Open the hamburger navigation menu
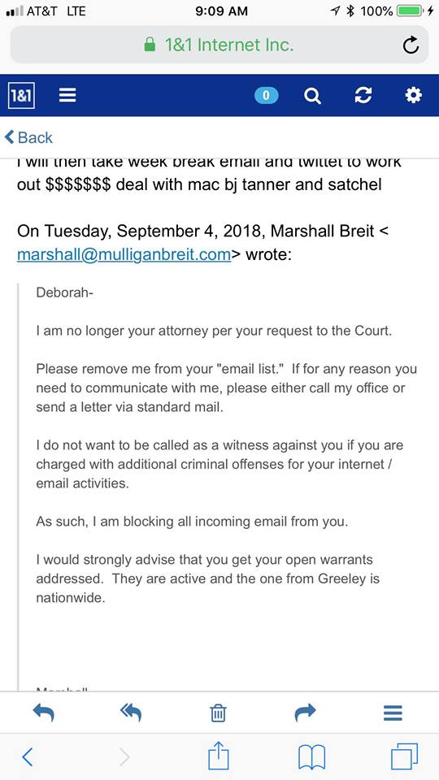This screenshot has height=780, width=439. click(x=67, y=95)
